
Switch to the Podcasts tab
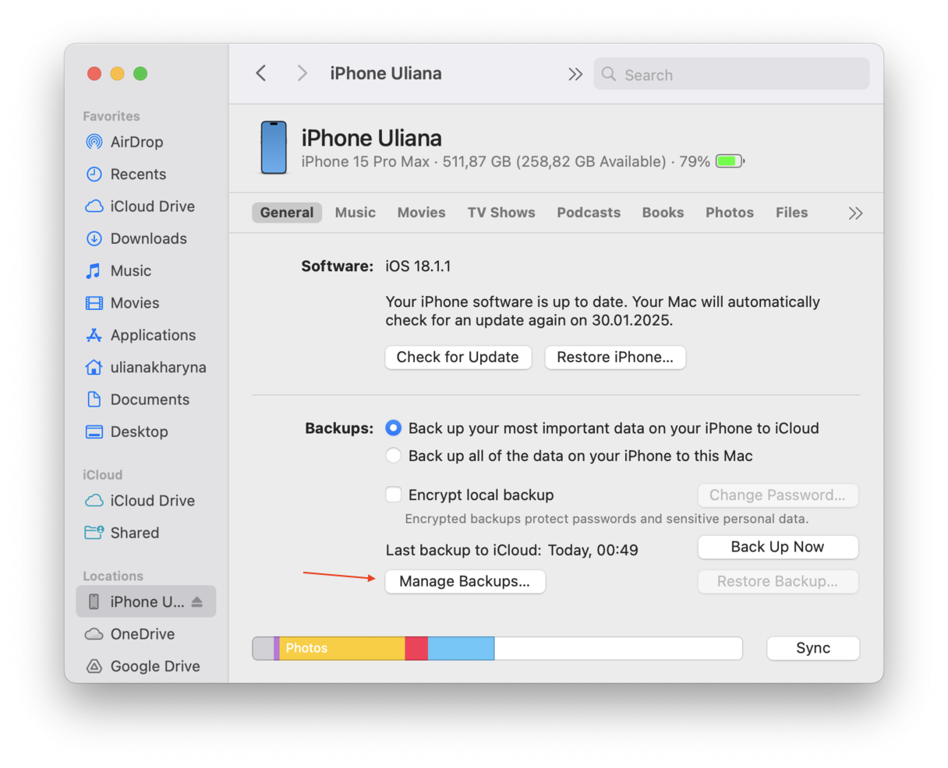tap(589, 212)
